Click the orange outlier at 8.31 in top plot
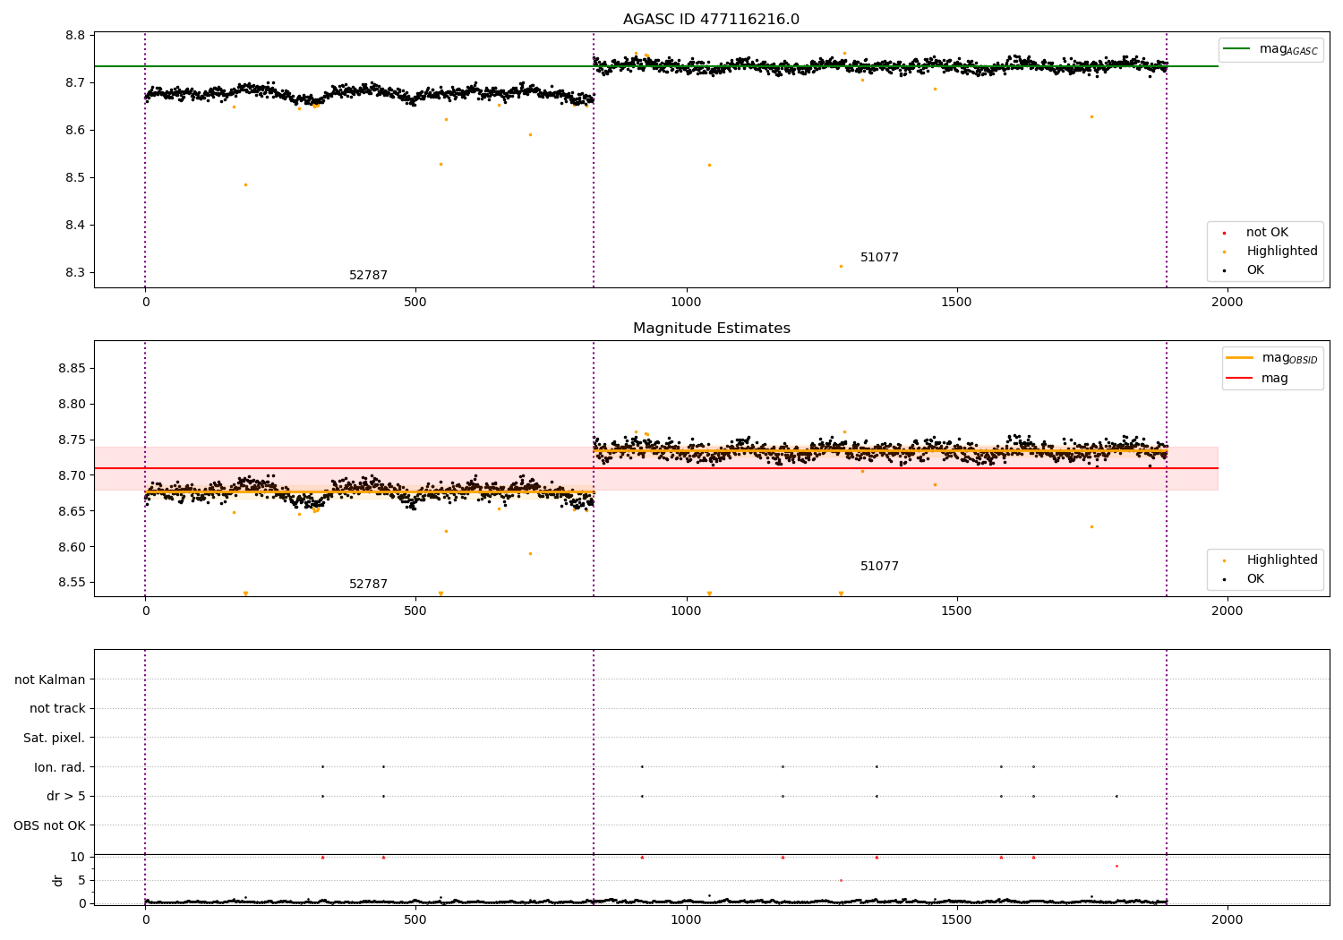Viewport: 1343px width, 940px height. tap(841, 266)
